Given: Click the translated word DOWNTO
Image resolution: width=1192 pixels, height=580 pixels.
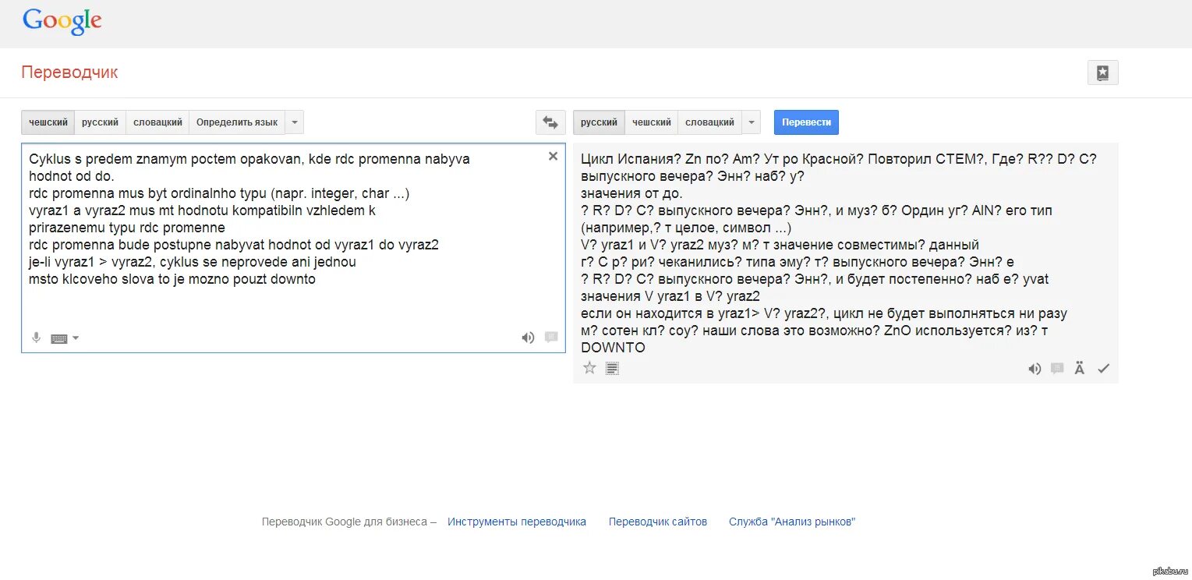Looking at the screenshot, I should 613,348.
